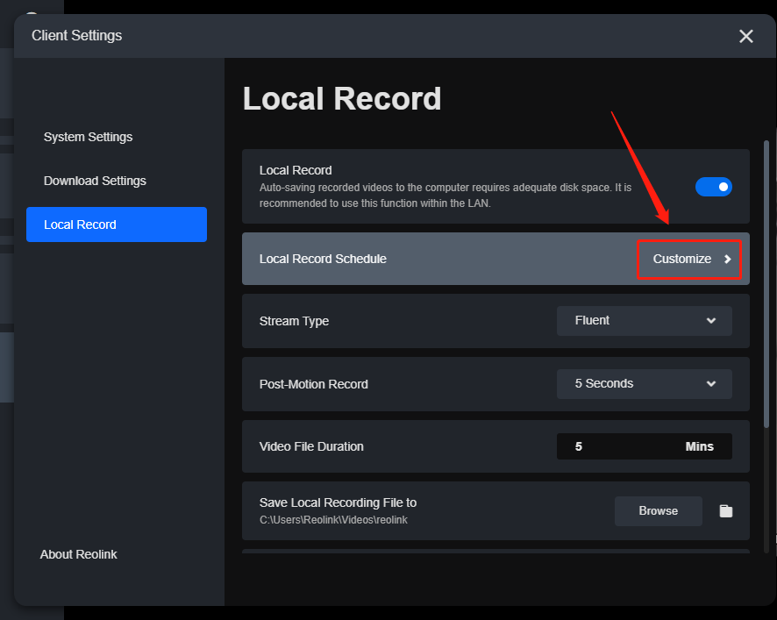Click the Client Settings title text
Screen dimensions: 777x620
click(x=77, y=36)
